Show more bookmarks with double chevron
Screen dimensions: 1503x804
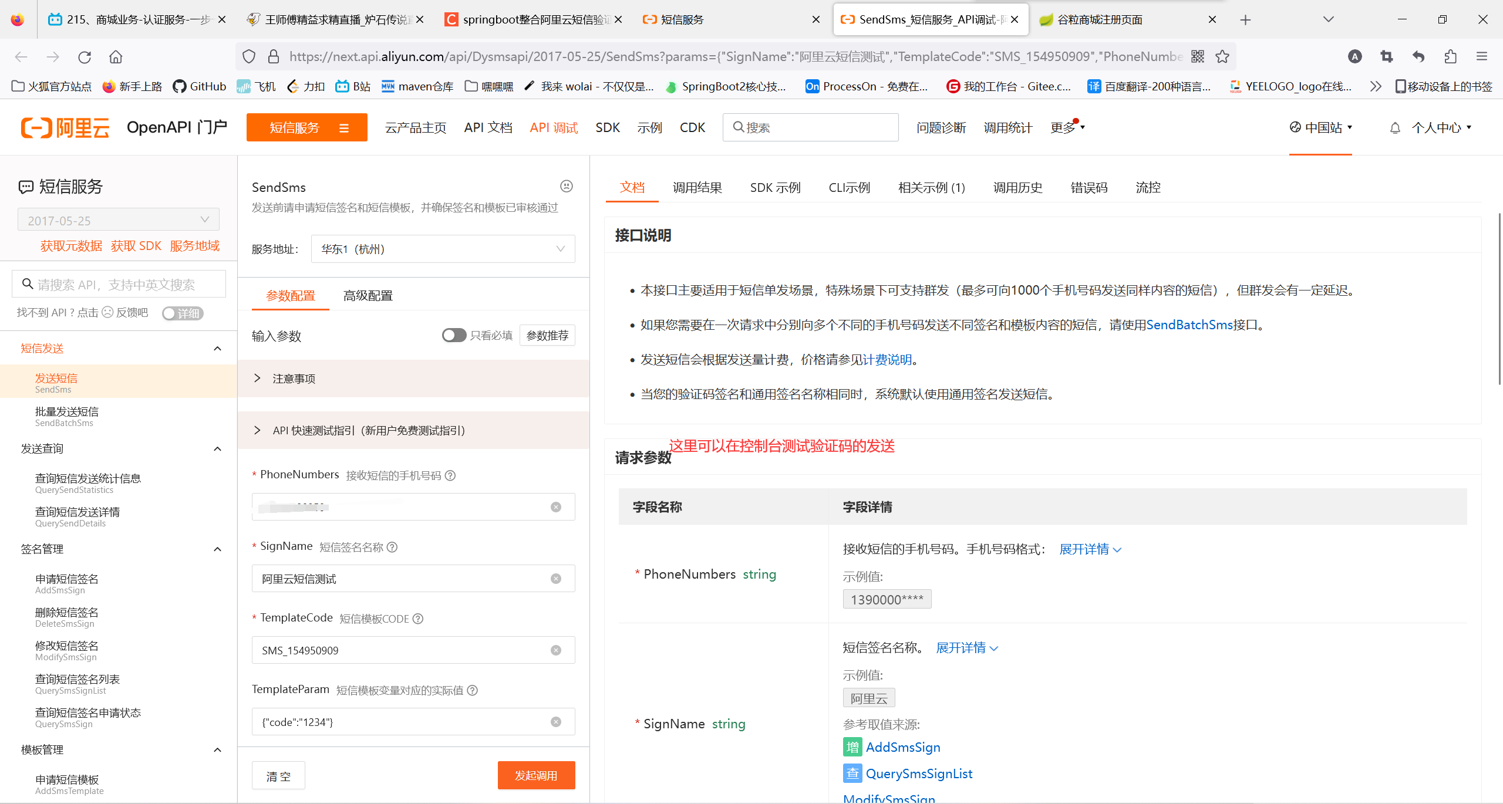[x=1375, y=86]
